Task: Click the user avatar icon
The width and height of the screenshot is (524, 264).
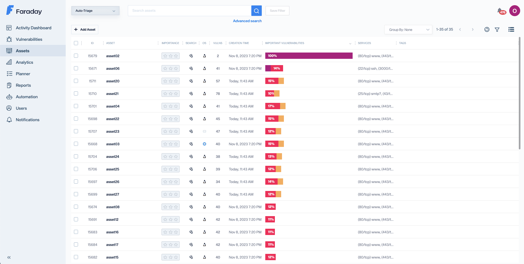Action: point(514,11)
